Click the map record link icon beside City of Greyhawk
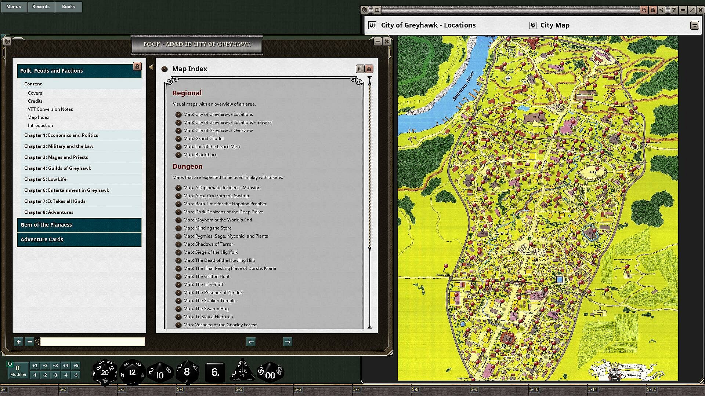 point(372,25)
